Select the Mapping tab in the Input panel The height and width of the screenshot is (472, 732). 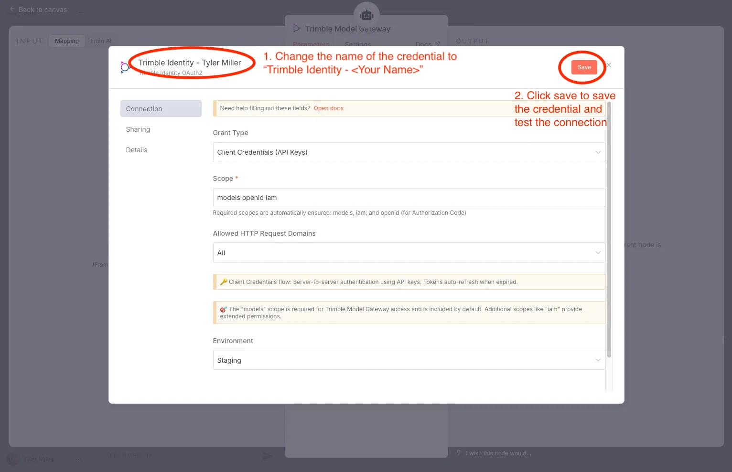click(67, 41)
